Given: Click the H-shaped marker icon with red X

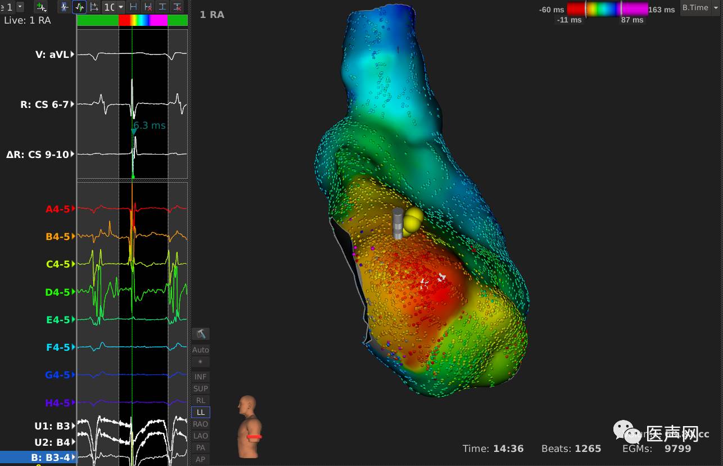Looking at the screenshot, I should (148, 7).
